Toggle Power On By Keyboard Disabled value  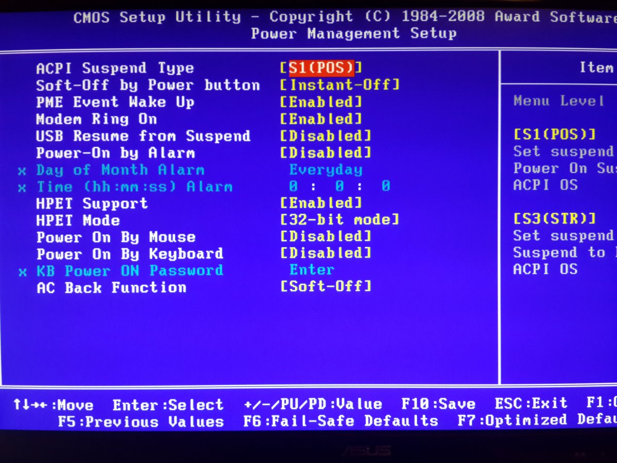(325, 253)
